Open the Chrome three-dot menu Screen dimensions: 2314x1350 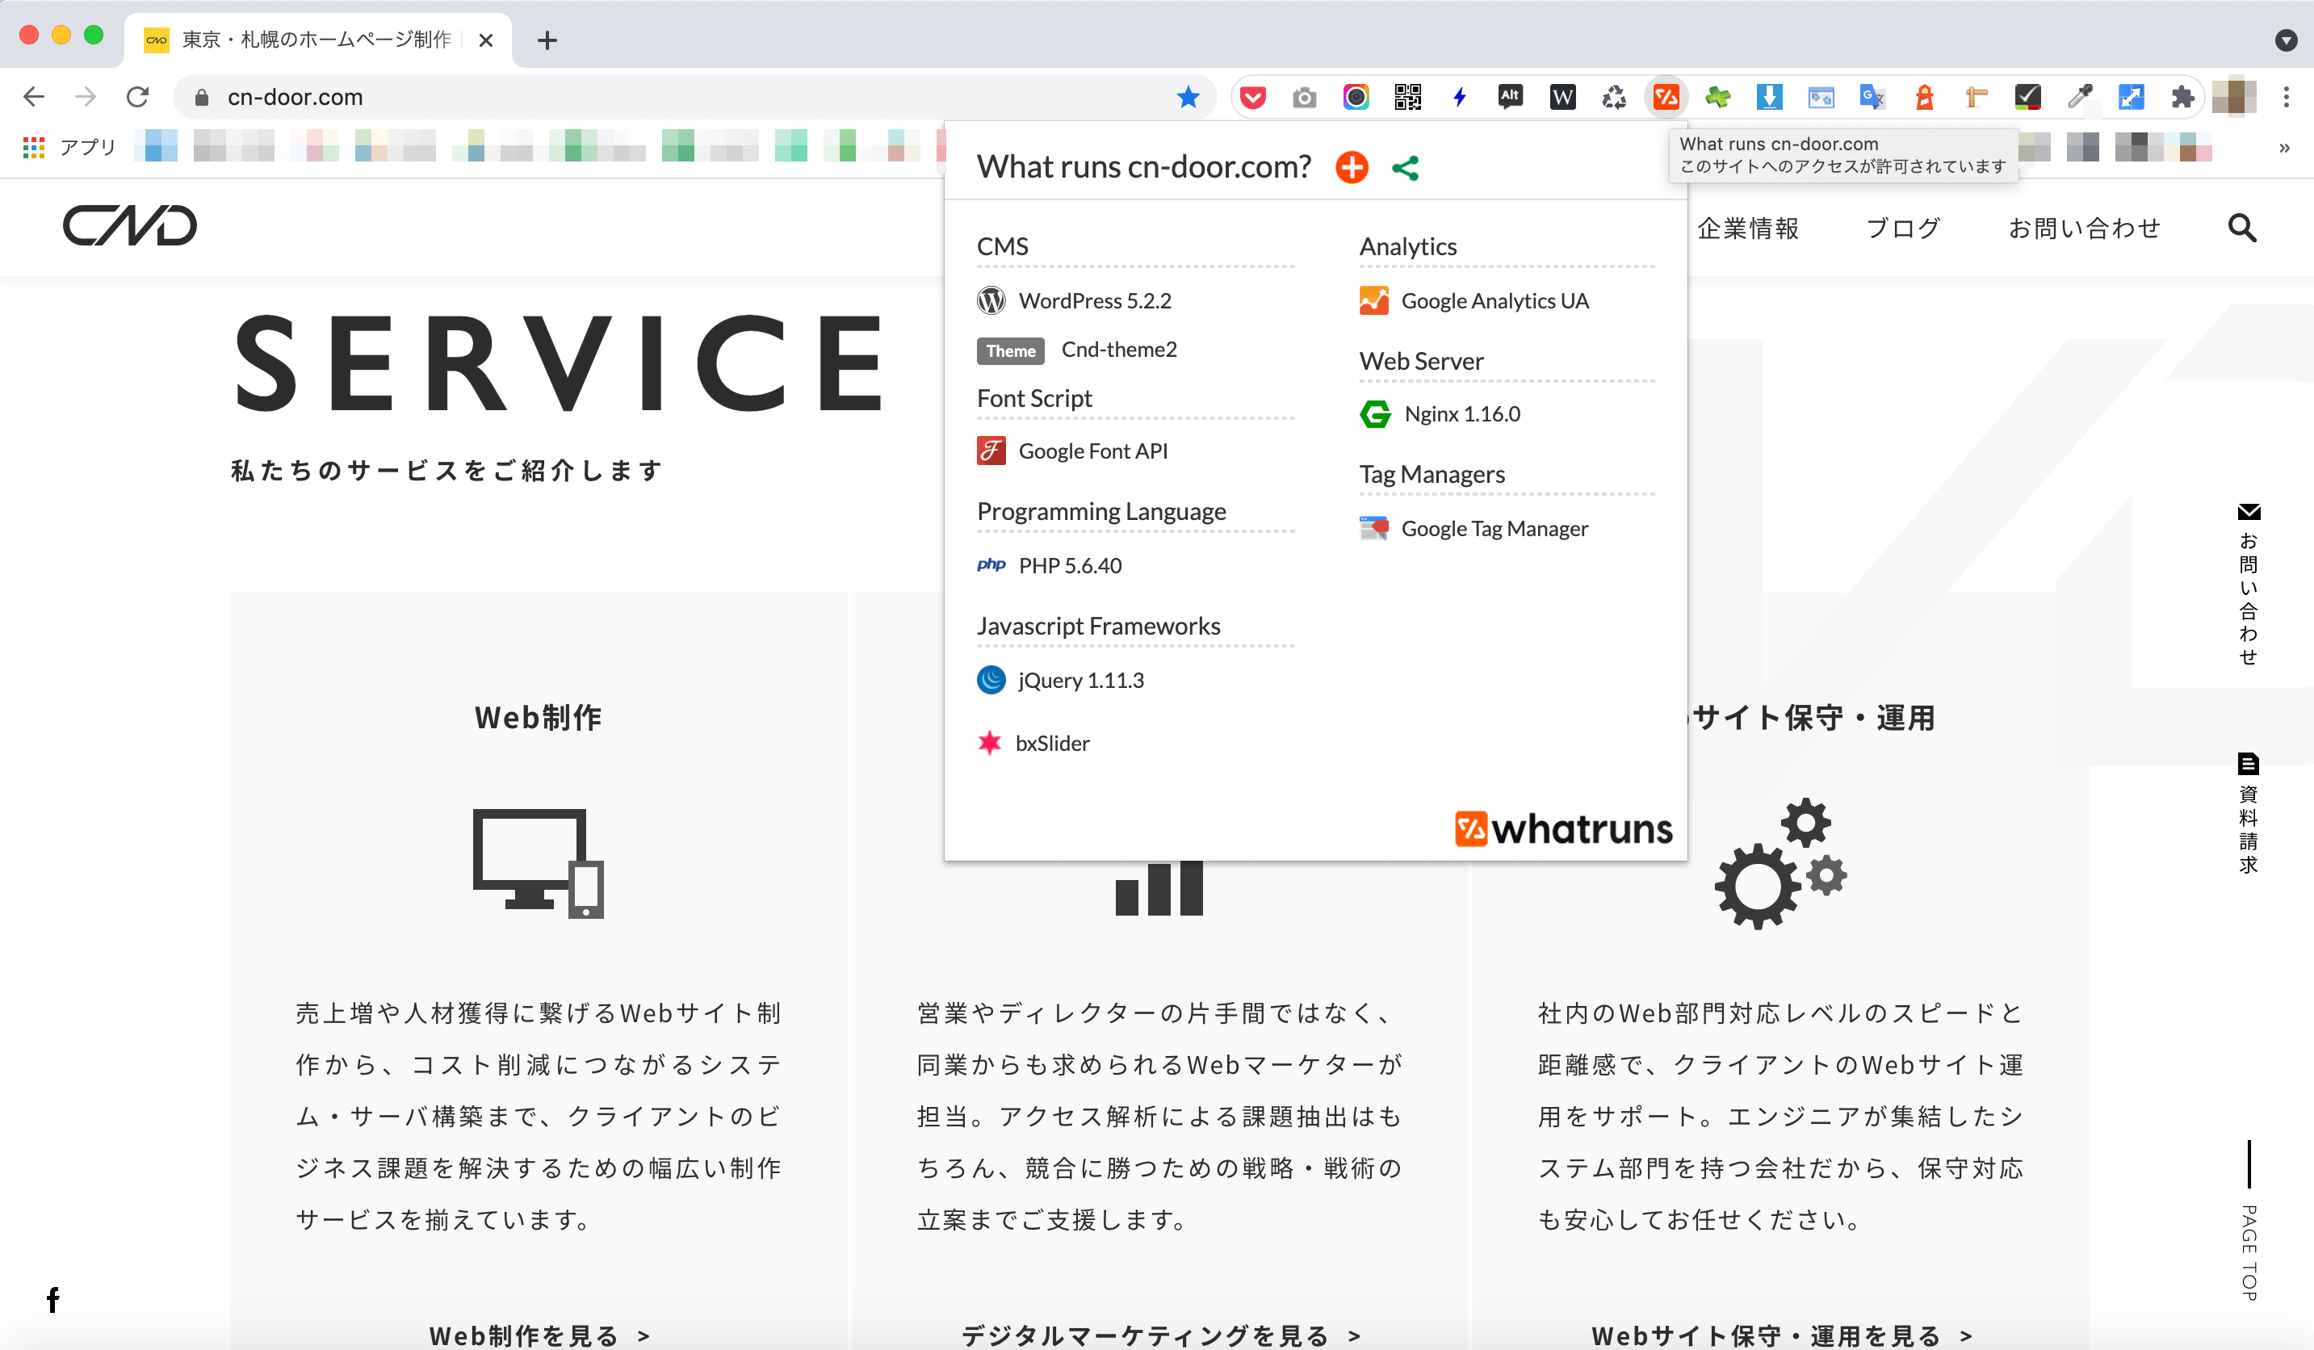click(2286, 96)
